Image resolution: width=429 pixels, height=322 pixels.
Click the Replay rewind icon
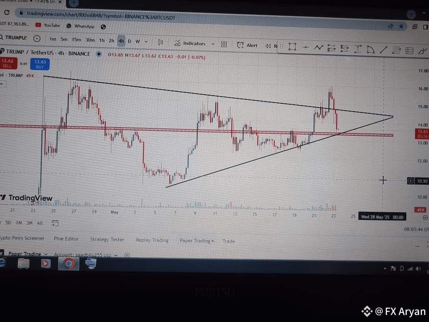pyautogui.click(x=268, y=46)
